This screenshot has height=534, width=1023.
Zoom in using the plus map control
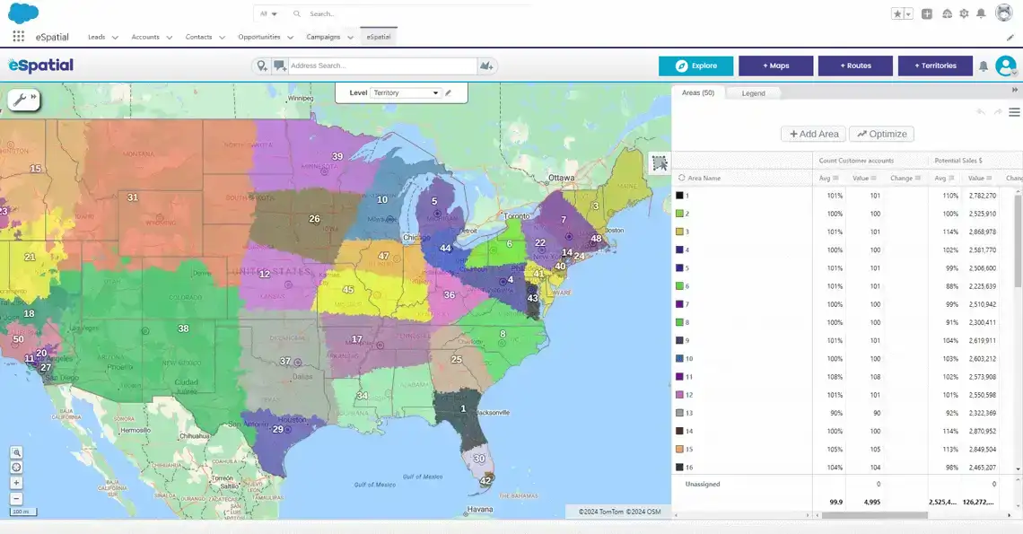(x=16, y=483)
